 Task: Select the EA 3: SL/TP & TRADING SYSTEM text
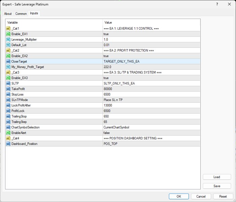point(132,72)
